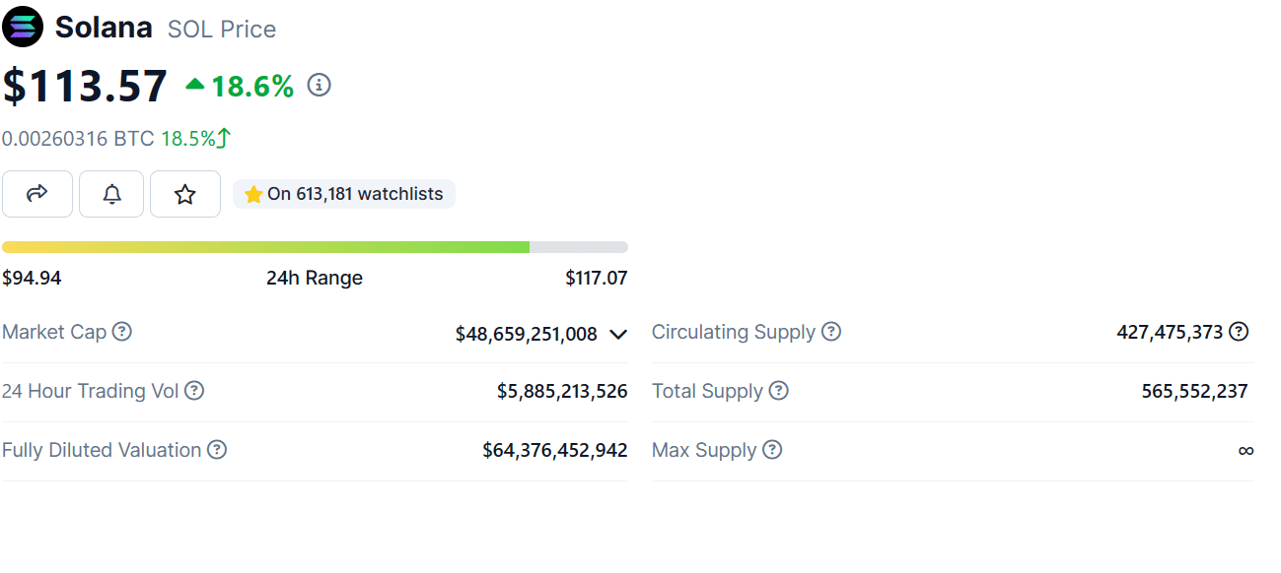The image size is (1281, 573).
Task: Expand the Market Cap dropdown chevron
Action: coord(618,334)
